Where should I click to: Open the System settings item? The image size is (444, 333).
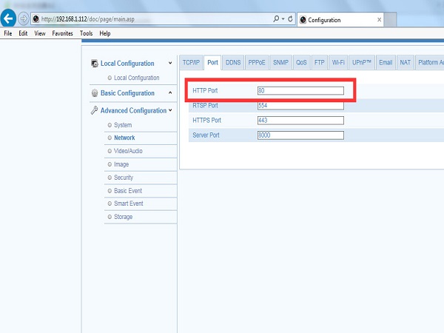[123, 125]
